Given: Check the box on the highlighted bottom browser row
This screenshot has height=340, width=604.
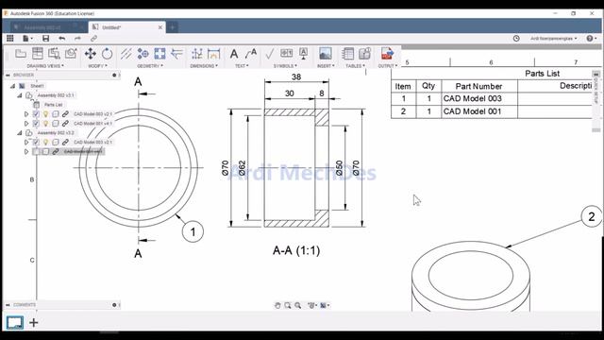Looking at the screenshot, I should 36,151.
